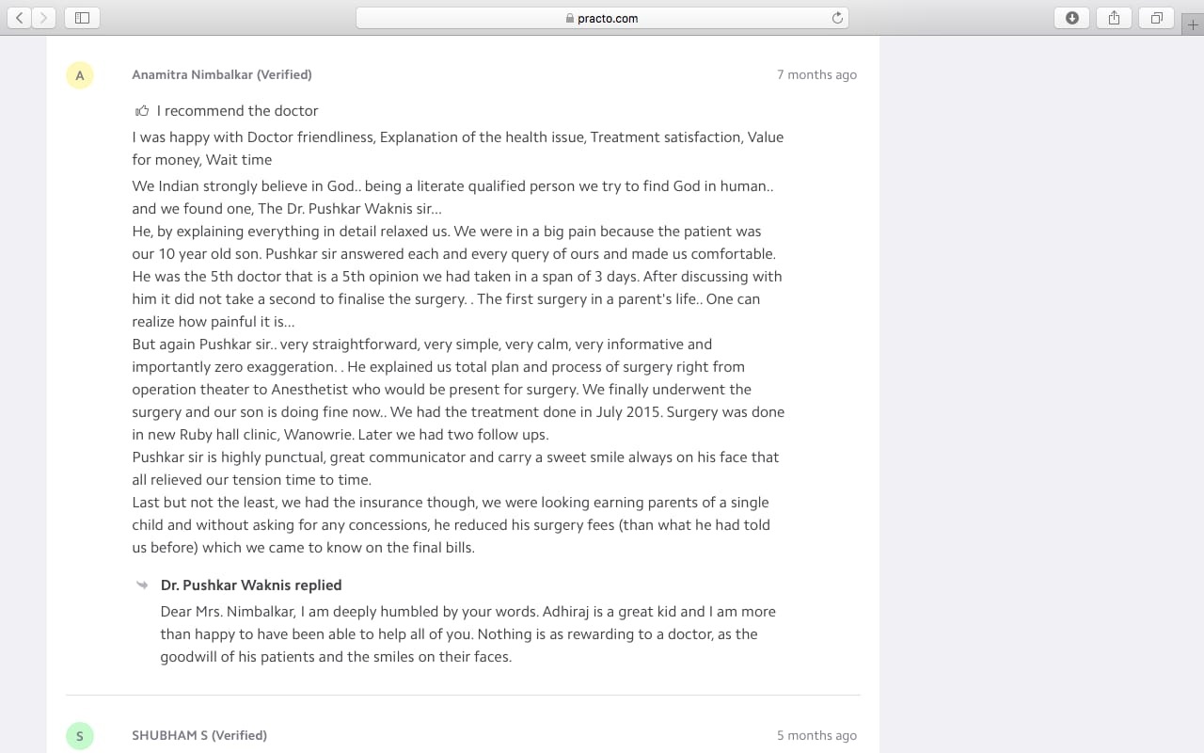This screenshot has height=753, width=1204.
Task: Click the yellow 'A' reviewer avatar
Action: [80, 75]
